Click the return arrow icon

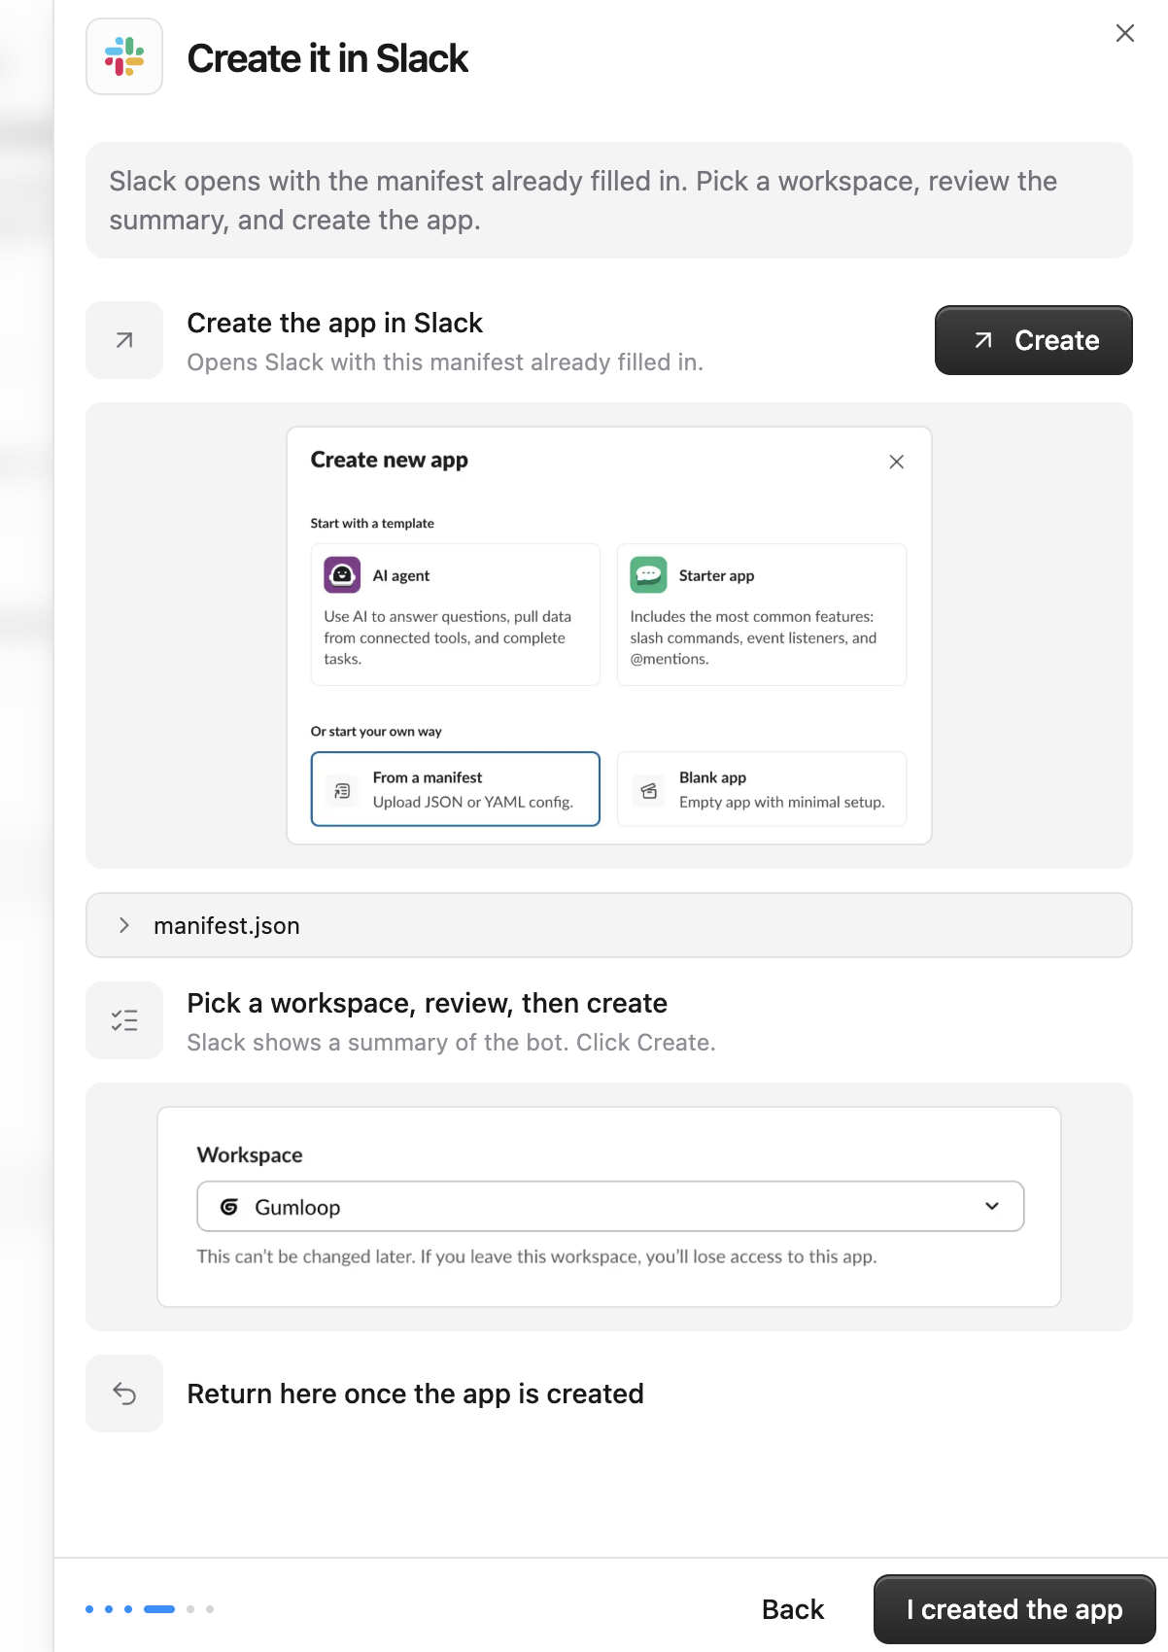coord(124,1394)
